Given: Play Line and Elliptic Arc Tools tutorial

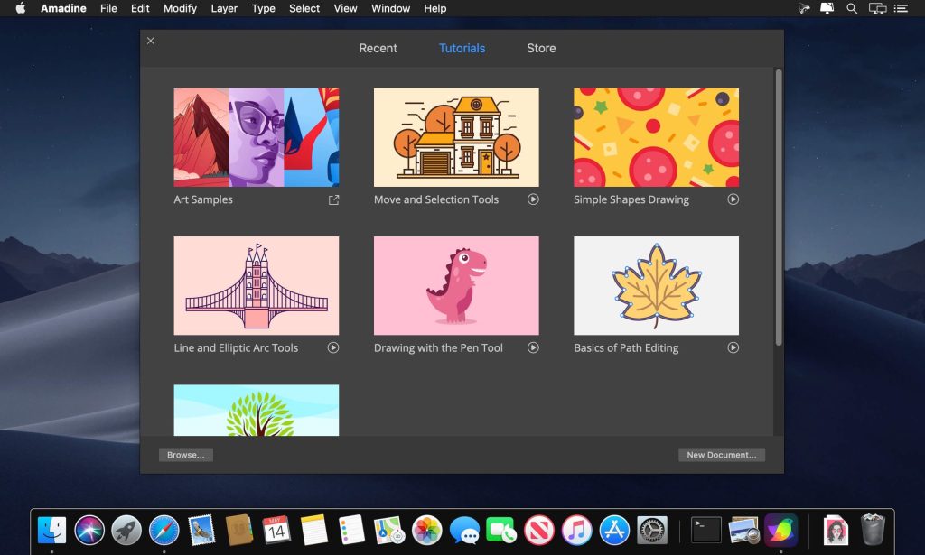Looking at the screenshot, I should (x=333, y=347).
